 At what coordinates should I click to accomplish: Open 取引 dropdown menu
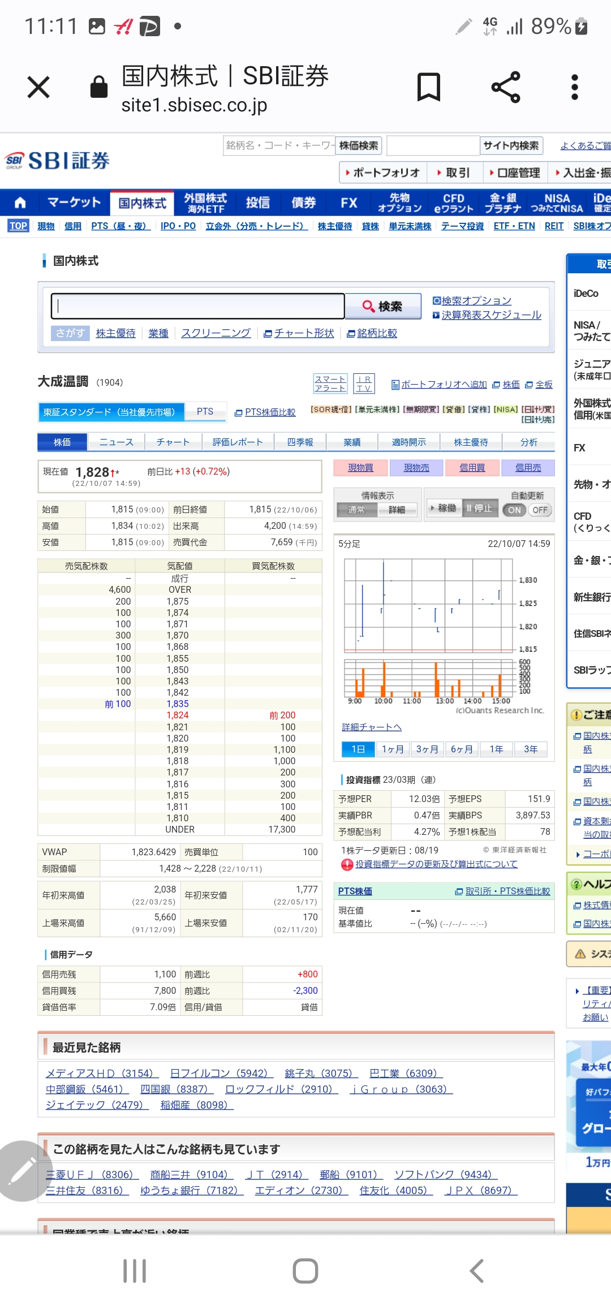(454, 173)
